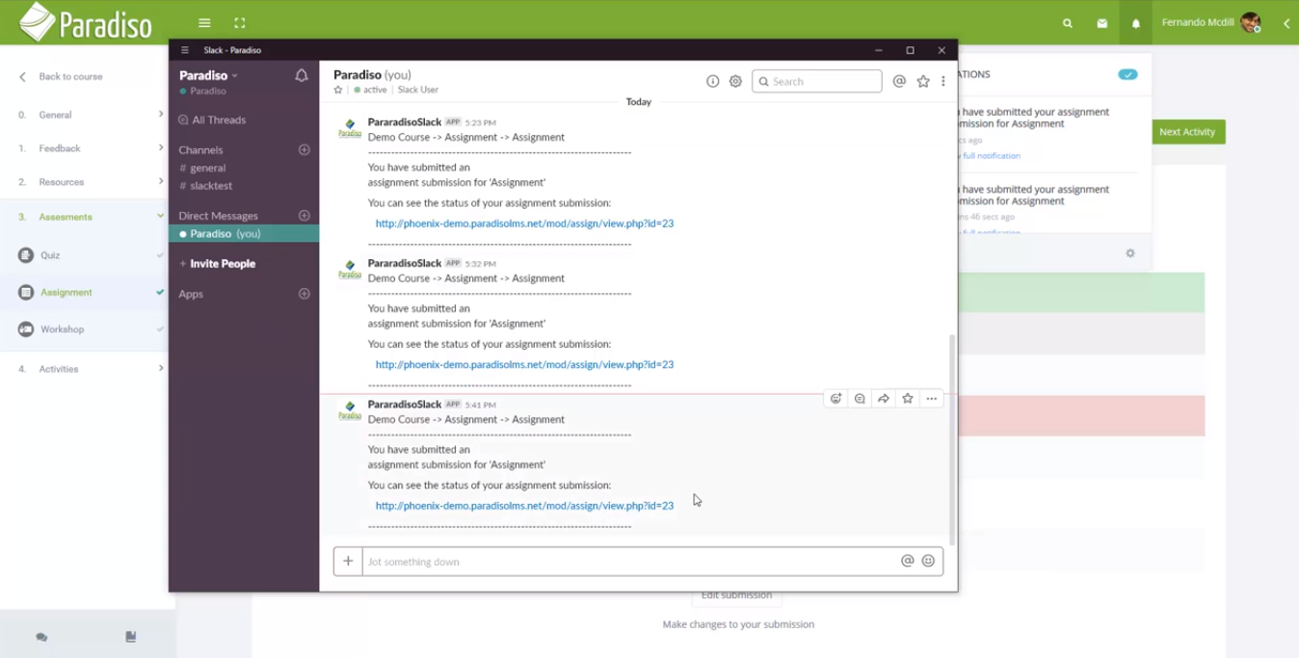The image size is (1299, 658).
Task: Open the Slack window hamburger menu
Action: pos(185,50)
